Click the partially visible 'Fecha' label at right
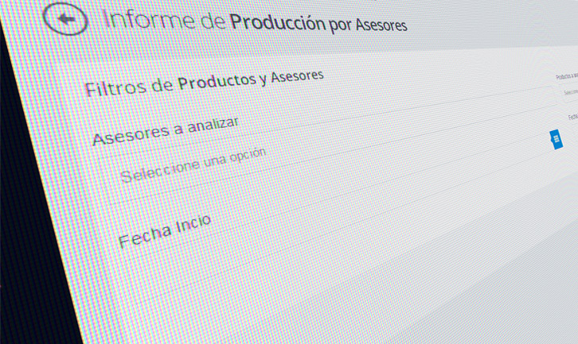Image resolution: width=578 pixels, height=344 pixels. (x=572, y=117)
